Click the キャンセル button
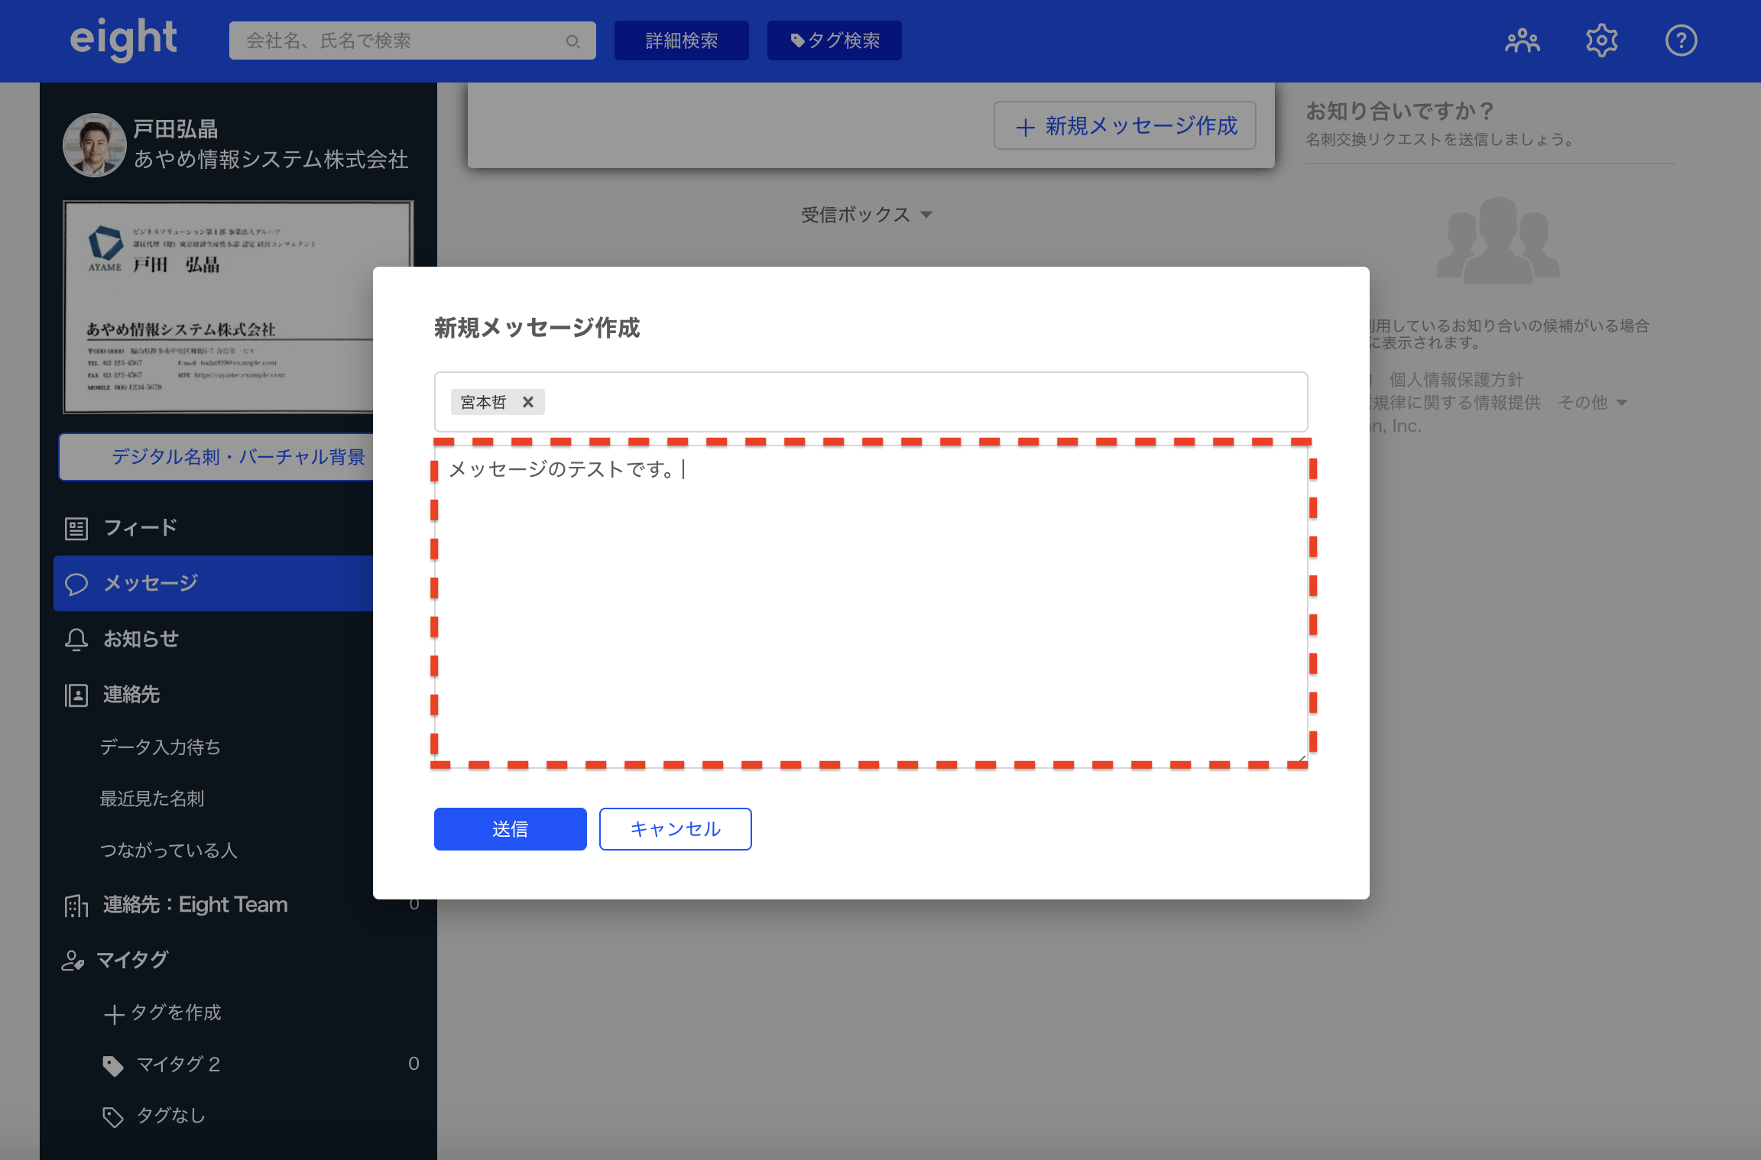 [x=675, y=829]
